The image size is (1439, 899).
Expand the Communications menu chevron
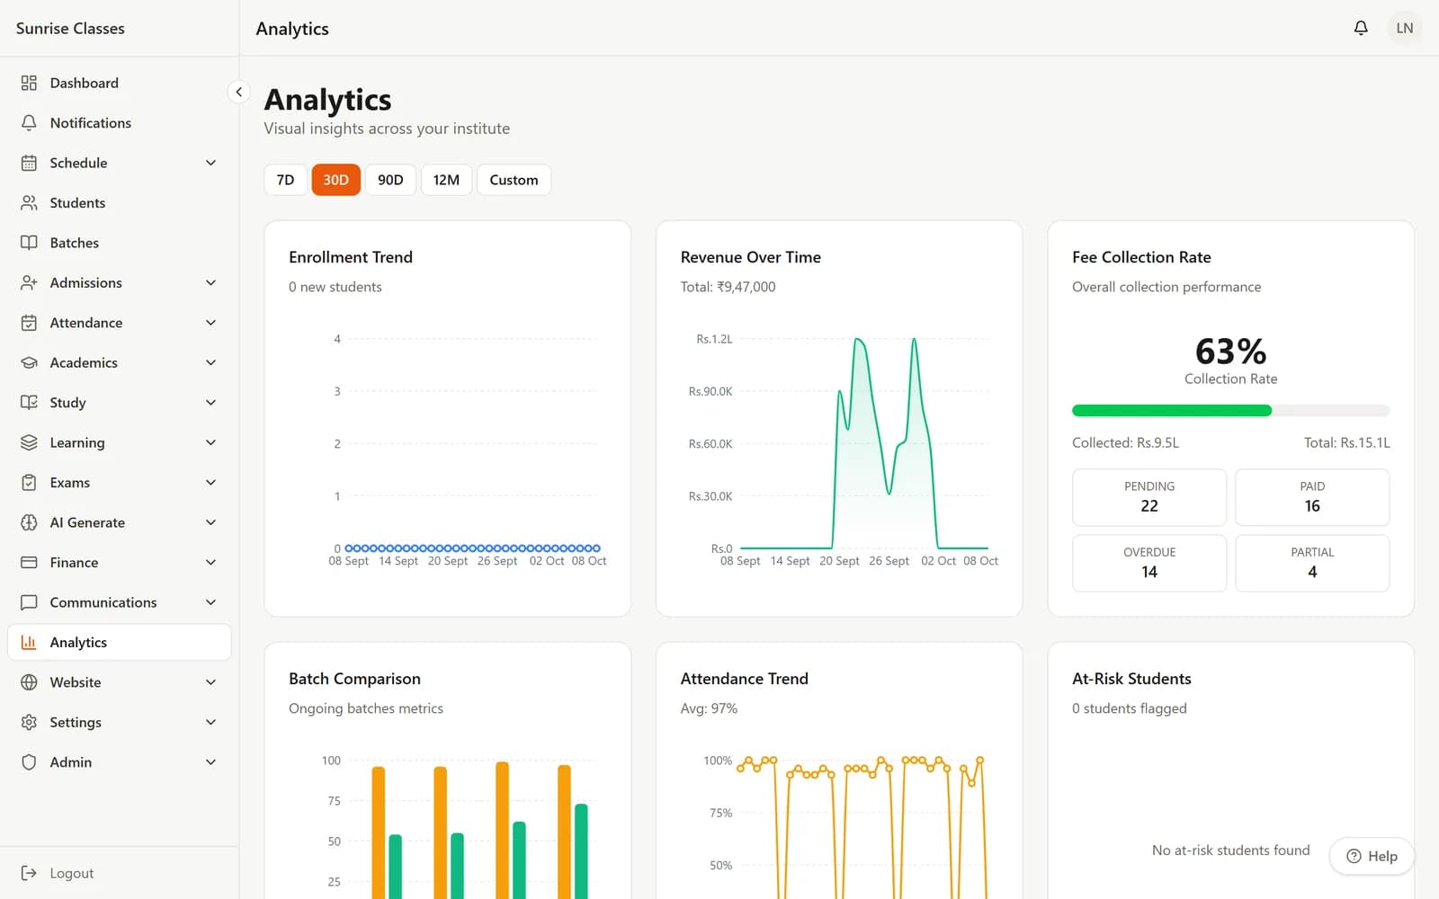(210, 603)
